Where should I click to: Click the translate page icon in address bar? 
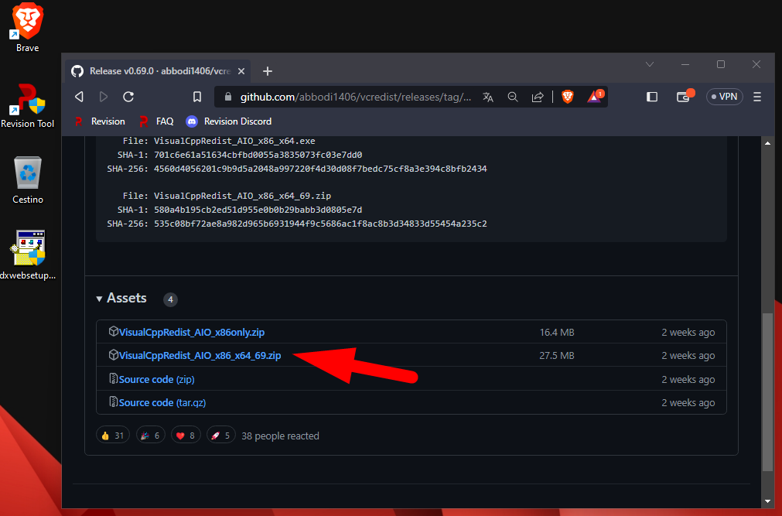pos(488,97)
